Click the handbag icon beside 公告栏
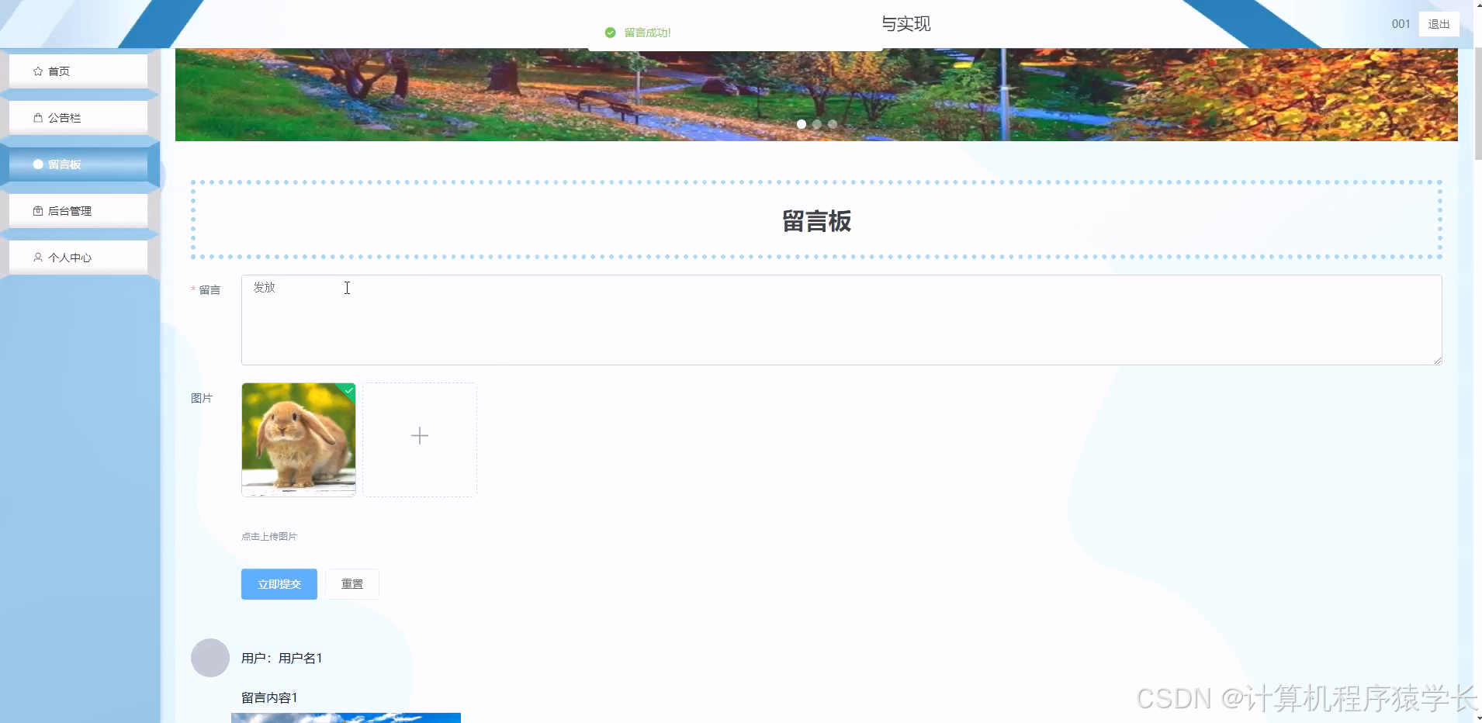Screen dimensions: 1482x723 (x=37, y=117)
